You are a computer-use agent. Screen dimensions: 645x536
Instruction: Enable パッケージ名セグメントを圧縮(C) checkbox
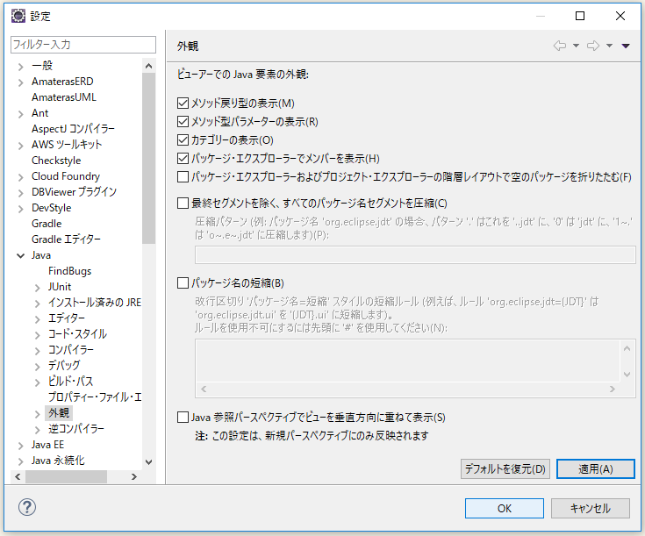[x=183, y=203]
